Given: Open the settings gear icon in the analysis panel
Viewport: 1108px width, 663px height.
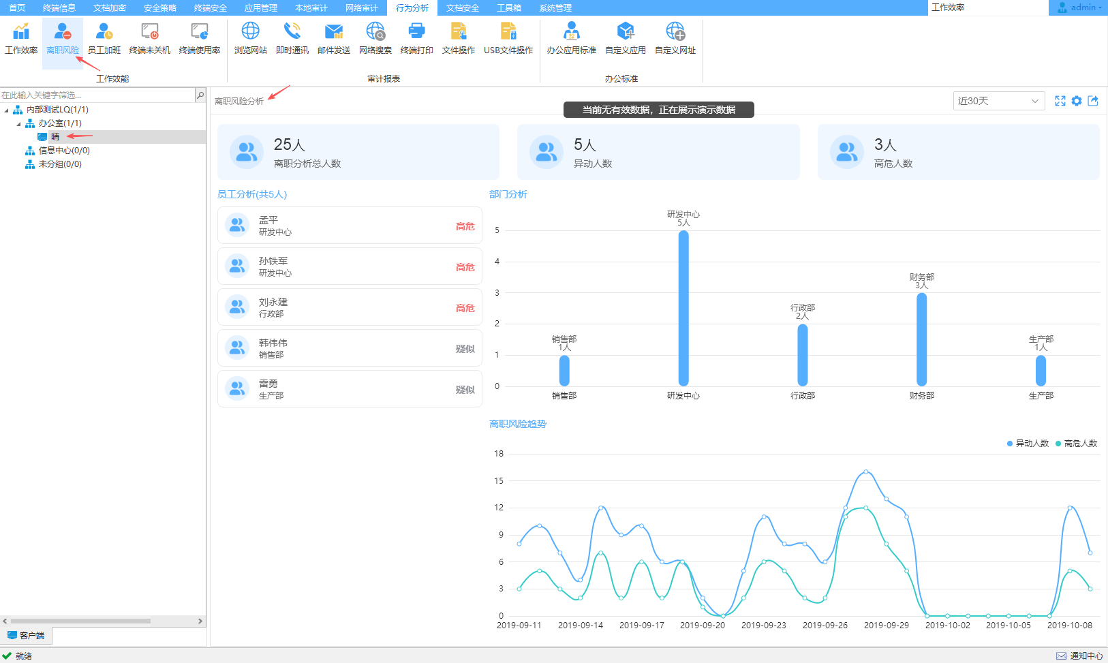Looking at the screenshot, I should [1077, 101].
